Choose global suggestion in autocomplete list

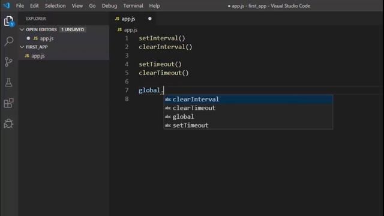pos(248,116)
